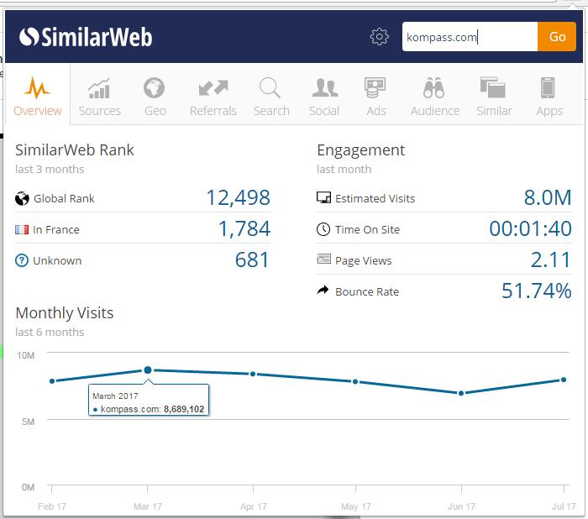Click the Mar 17 data point on chart
This screenshot has height=519, width=588.
point(148,370)
